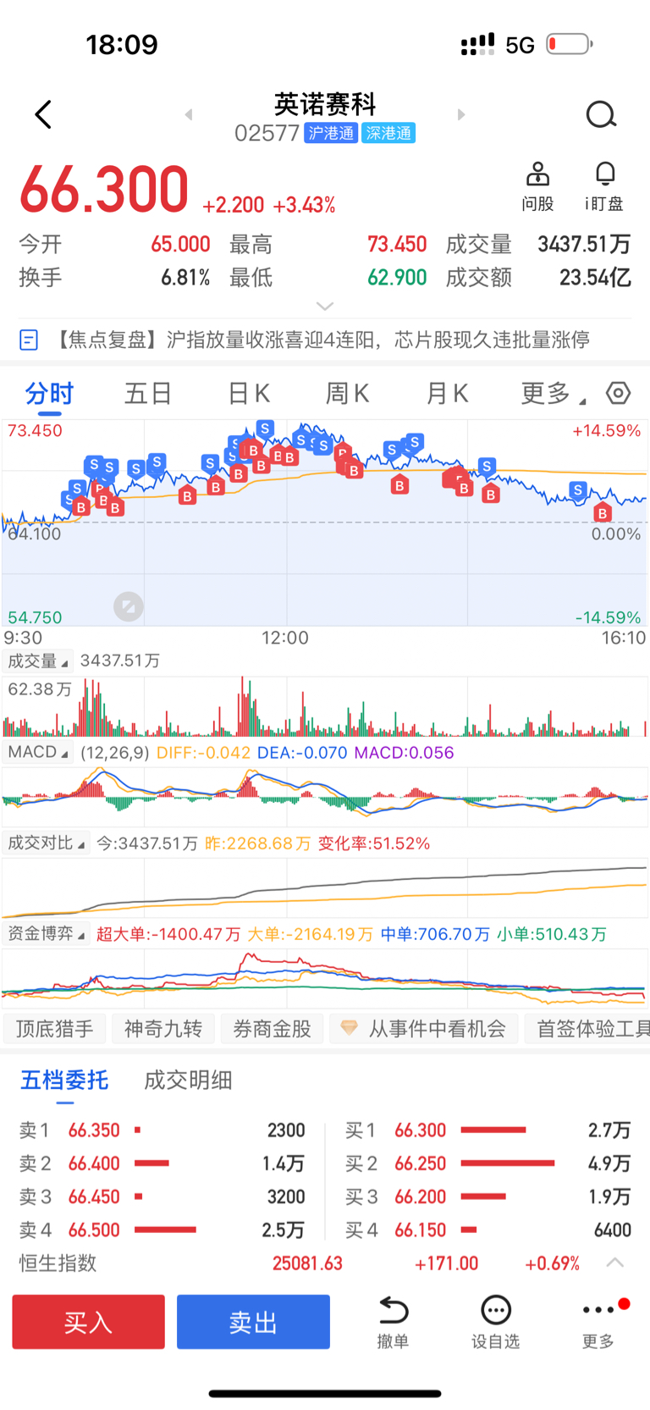Tap the 深港通 badge

[x=388, y=133]
